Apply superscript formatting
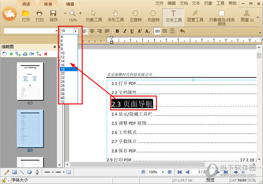The height and width of the screenshot is (184, 263). (140, 31)
